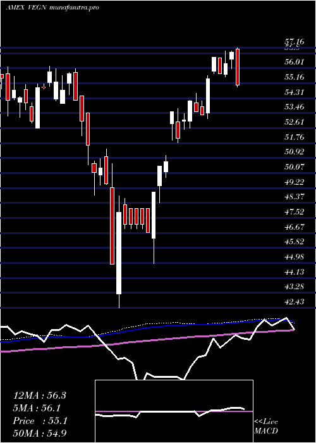
Task: Select the 49.22 price axis label
Action: (x=295, y=182)
